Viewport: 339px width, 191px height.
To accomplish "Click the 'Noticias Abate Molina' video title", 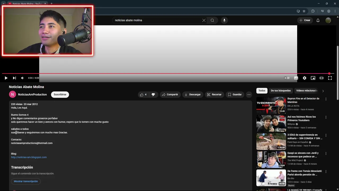I will (26, 87).
